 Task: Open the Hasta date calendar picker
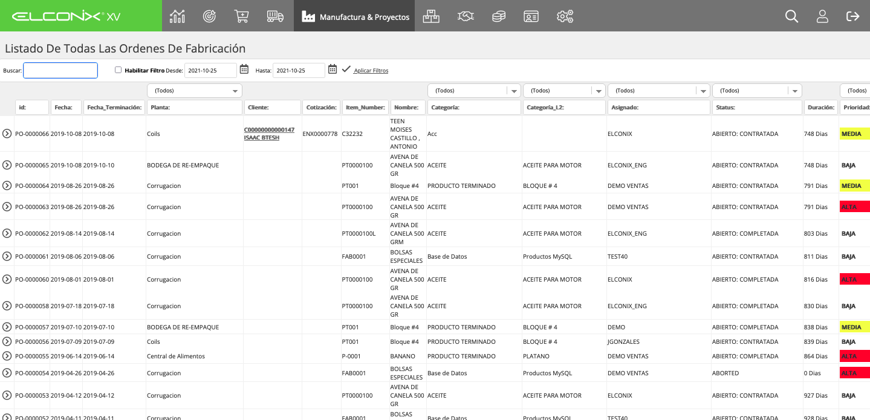point(333,69)
